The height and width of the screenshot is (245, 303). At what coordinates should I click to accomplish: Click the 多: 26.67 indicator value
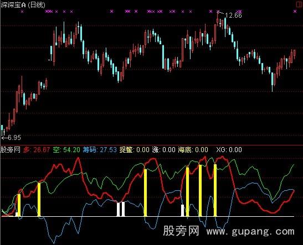(37, 149)
